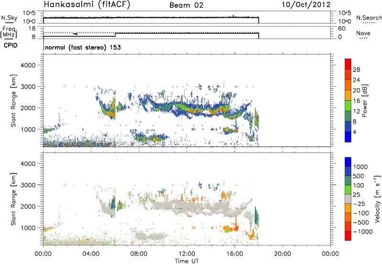This screenshot has width=382, height=264.
Task: Click the '12:00' time tick label
Action: click(x=187, y=254)
